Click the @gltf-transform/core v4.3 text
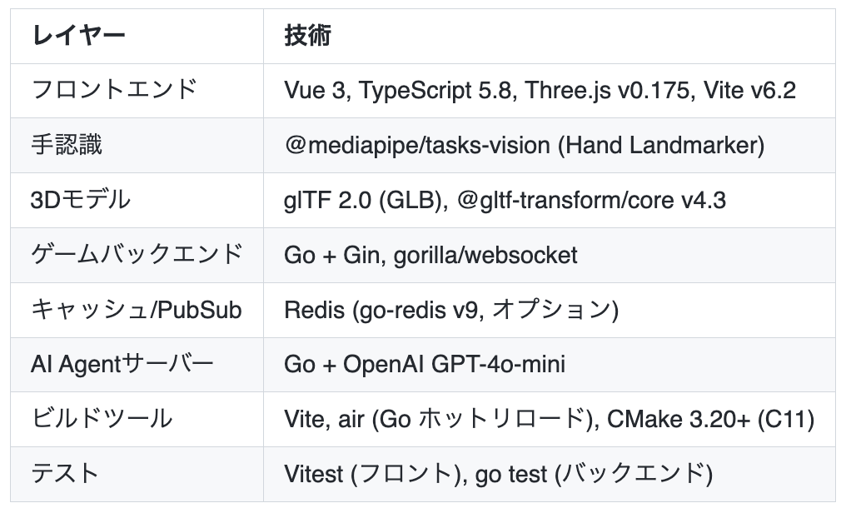Image resolution: width=846 pixels, height=513 pixels. [x=596, y=200]
